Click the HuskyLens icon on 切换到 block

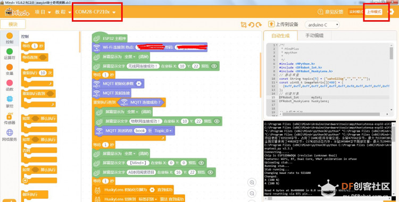97,199
